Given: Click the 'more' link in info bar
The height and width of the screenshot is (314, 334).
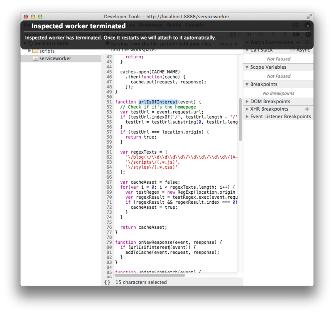Looking at the screenshot, I should pyautogui.click(x=226, y=44).
